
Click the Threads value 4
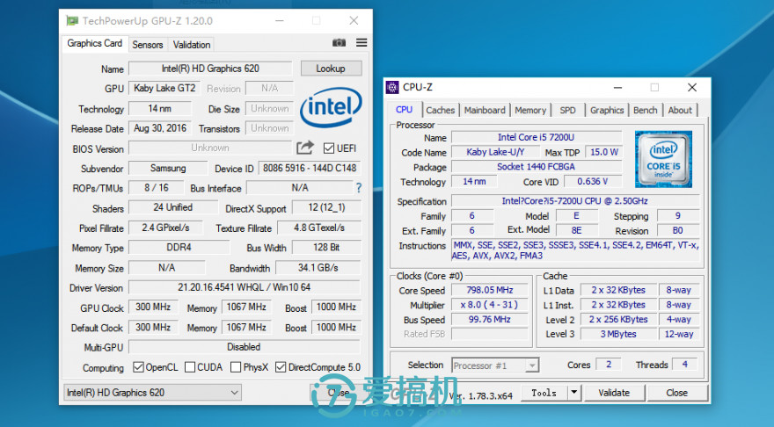click(684, 364)
